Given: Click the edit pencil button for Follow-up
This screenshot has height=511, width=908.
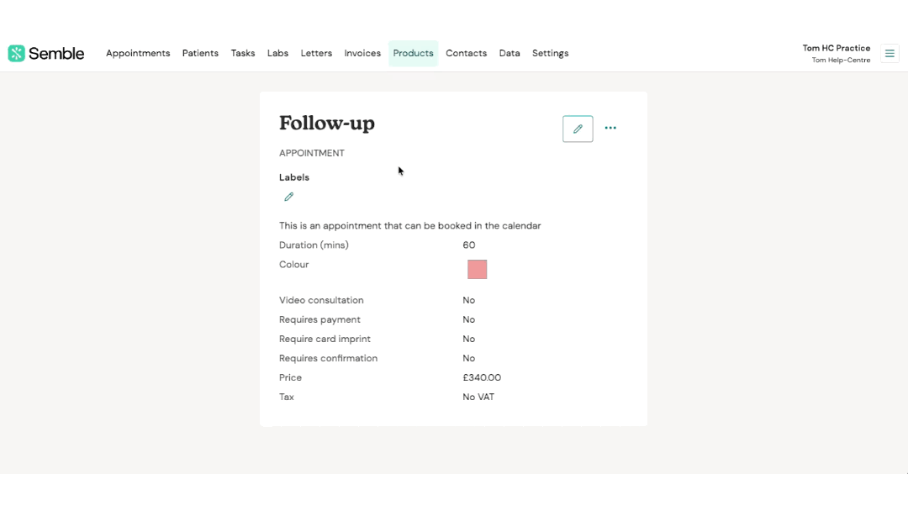Looking at the screenshot, I should [x=578, y=129].
